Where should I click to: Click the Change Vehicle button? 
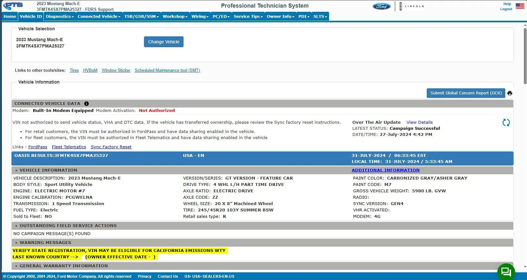click(x=164, y=42)
